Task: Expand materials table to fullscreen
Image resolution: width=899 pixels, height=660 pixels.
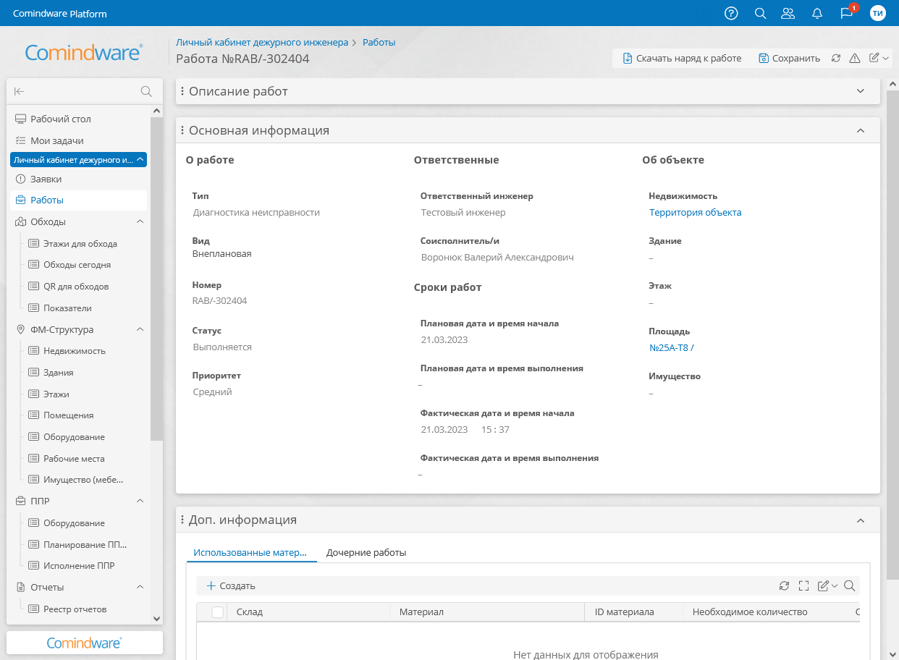Action: pyautogui.click(x=803, y=586)
